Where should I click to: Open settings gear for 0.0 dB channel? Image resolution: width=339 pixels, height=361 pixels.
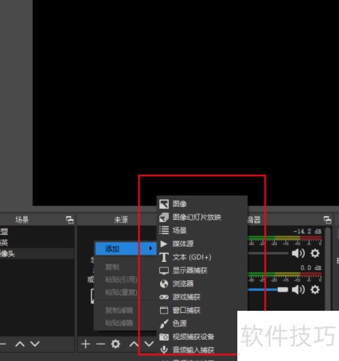315,290
